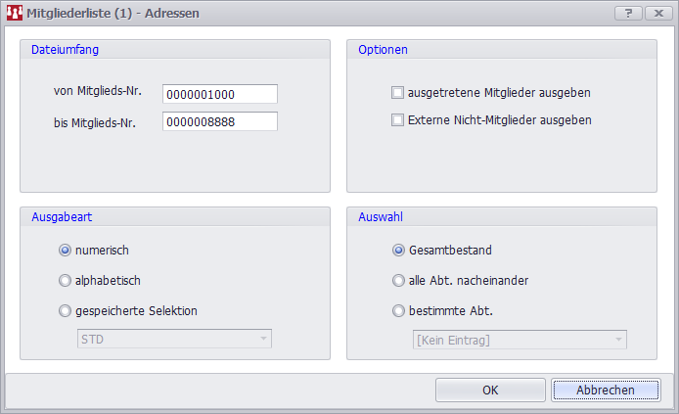Expand the 'STD' selection dropdown
Viewport: 679px width, 414px height.
point(174,339)
